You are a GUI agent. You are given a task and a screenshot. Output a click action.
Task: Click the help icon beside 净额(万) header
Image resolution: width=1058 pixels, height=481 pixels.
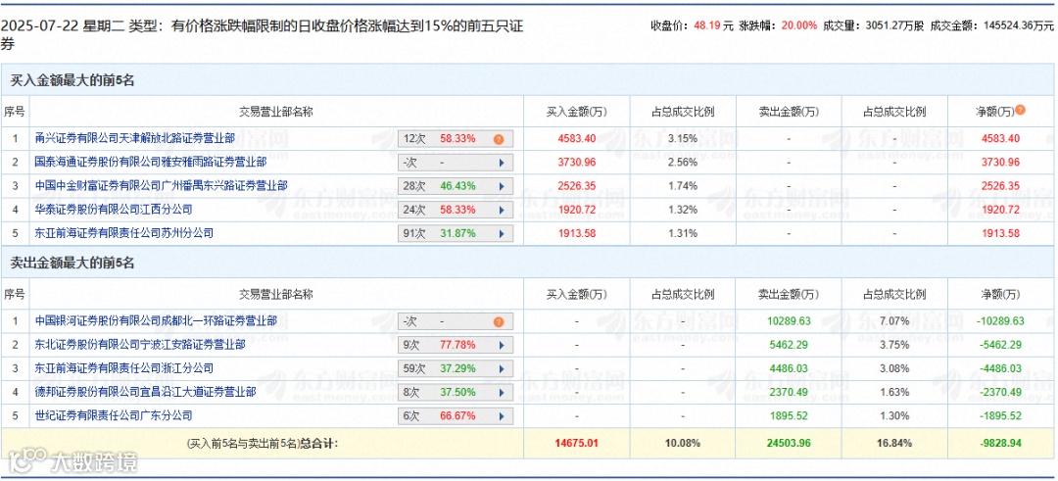1021,110
